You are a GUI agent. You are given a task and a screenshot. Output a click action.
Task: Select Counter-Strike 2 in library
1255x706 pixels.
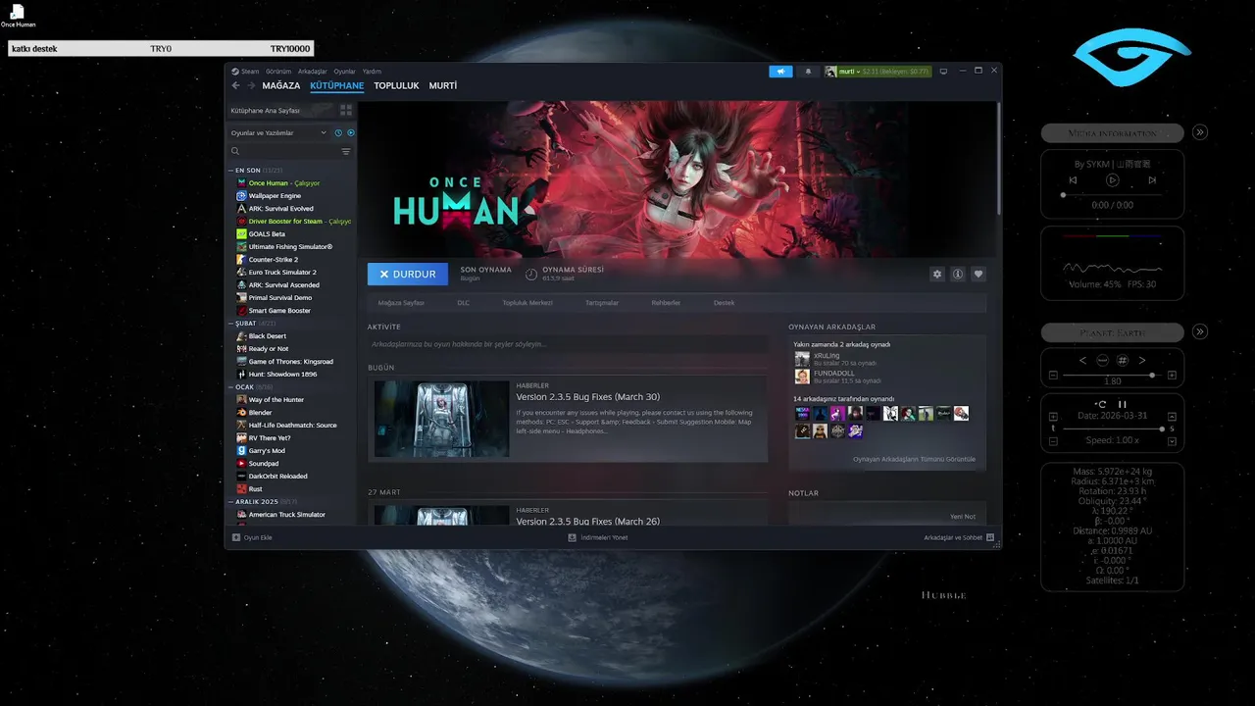(273, 260)
